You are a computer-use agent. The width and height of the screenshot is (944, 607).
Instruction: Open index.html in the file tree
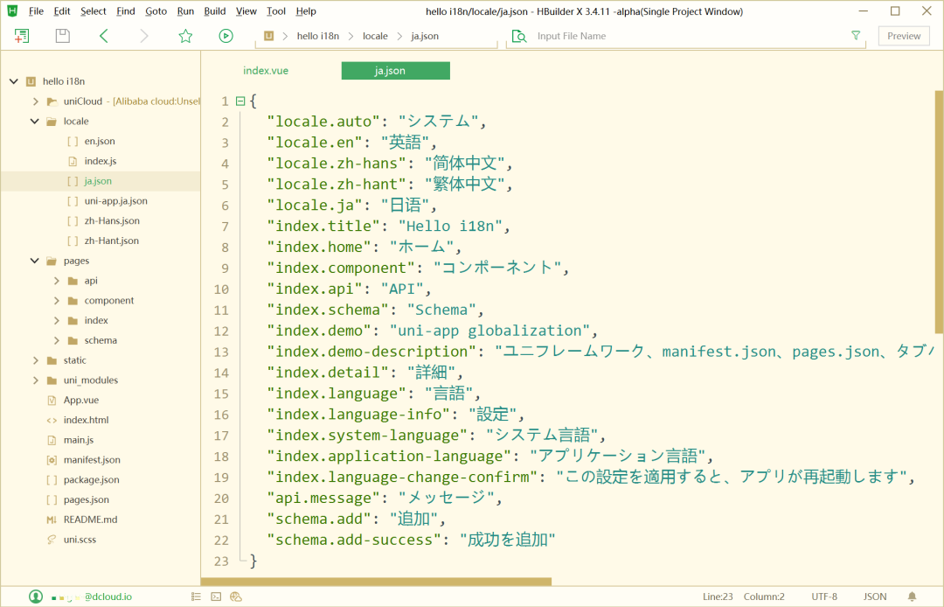tap(86, 420)
